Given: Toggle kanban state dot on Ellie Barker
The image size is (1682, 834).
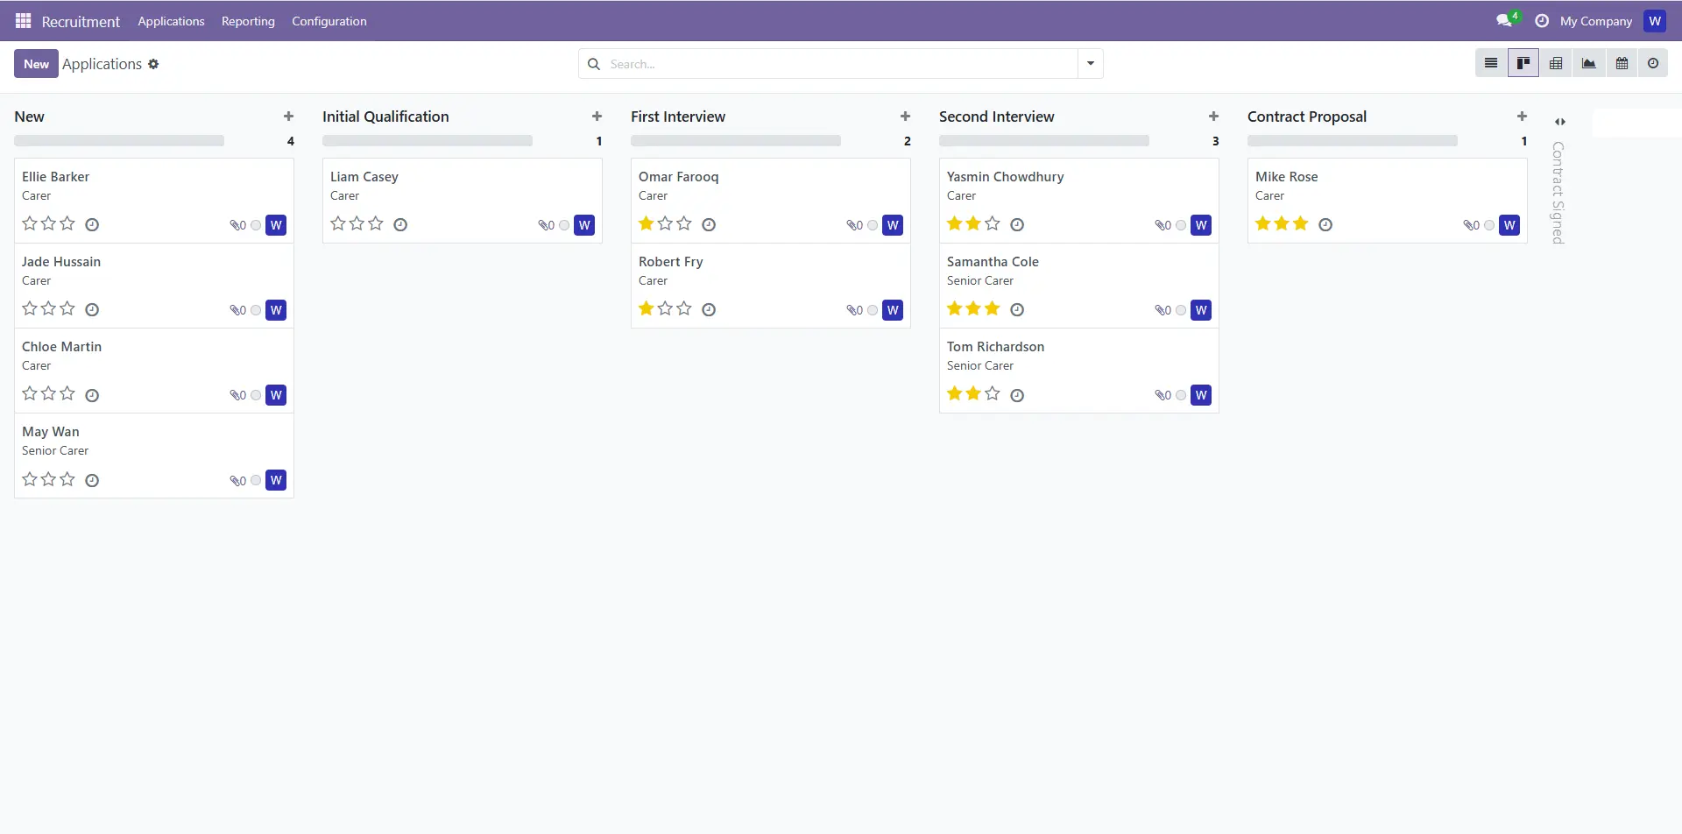Looking at the screenshot, I should (x=256, y=225).
